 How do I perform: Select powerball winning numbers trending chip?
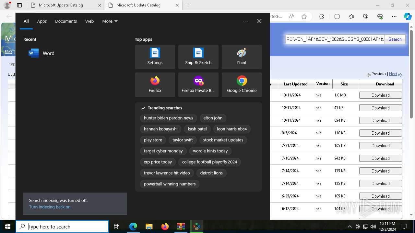[170, 184]
